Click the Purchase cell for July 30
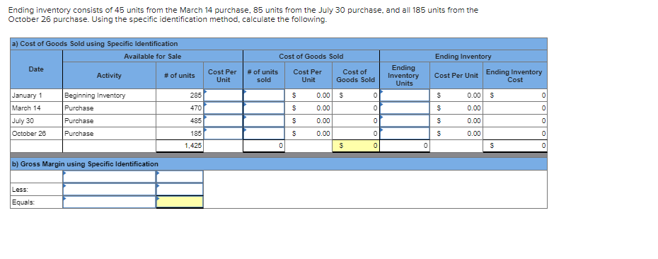This screenshot has width=658, height=259. coord(109,120)
